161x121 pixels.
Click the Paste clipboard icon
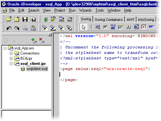coord(33,28)
